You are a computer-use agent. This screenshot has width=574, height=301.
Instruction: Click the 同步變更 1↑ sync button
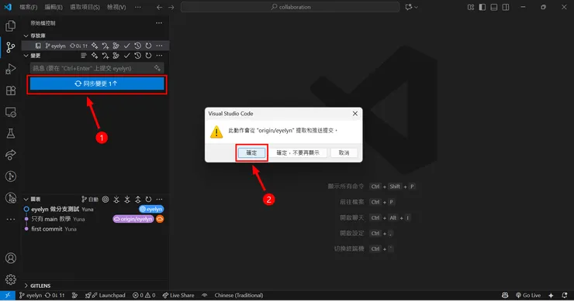(97, 84)
